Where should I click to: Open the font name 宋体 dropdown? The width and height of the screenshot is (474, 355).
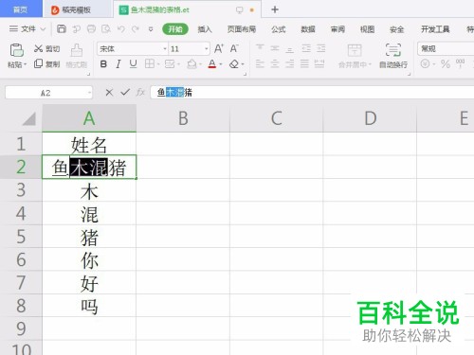click(x=165, y=49)
